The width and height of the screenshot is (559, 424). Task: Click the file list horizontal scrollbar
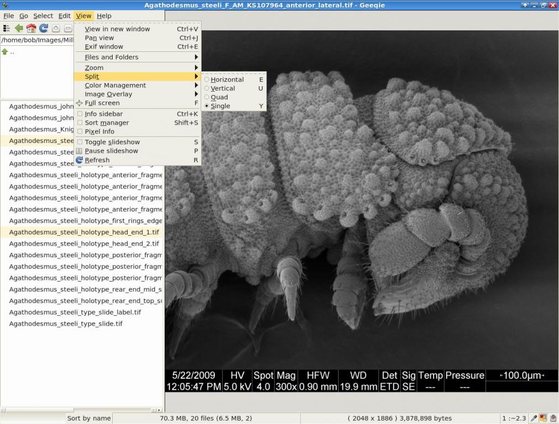tap(82, 410)
